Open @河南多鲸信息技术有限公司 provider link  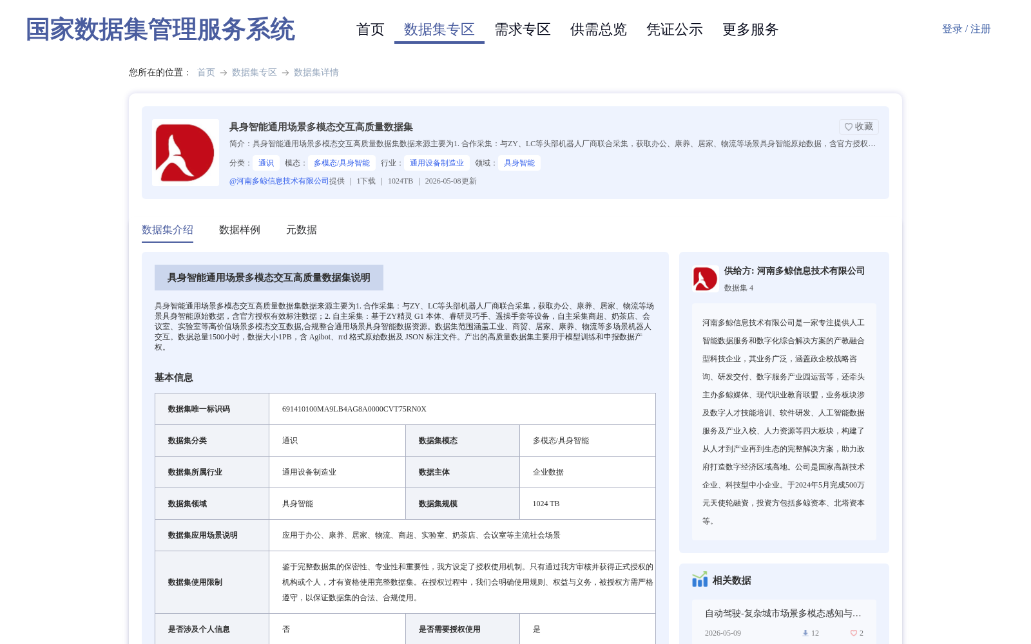click(279, 181)
